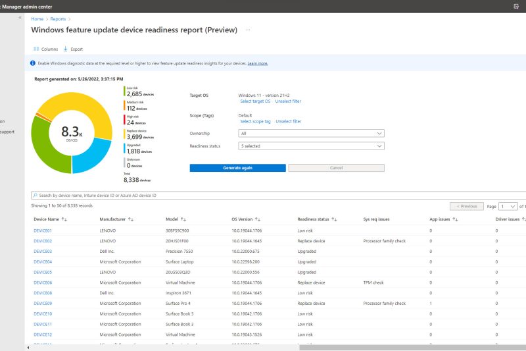Click the yellow Replace device donut segment
Image resolution: width=526 pixels, height=351 pixels.
pos(79,101)
